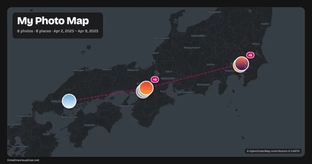The width and height of the screenshot is (312, 164).
Task: Click the Fukui city label
Action: pyautogui.click(x=154, y=53)
